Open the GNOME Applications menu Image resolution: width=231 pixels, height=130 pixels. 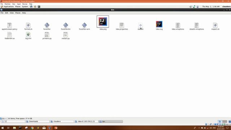pos(9,6)
